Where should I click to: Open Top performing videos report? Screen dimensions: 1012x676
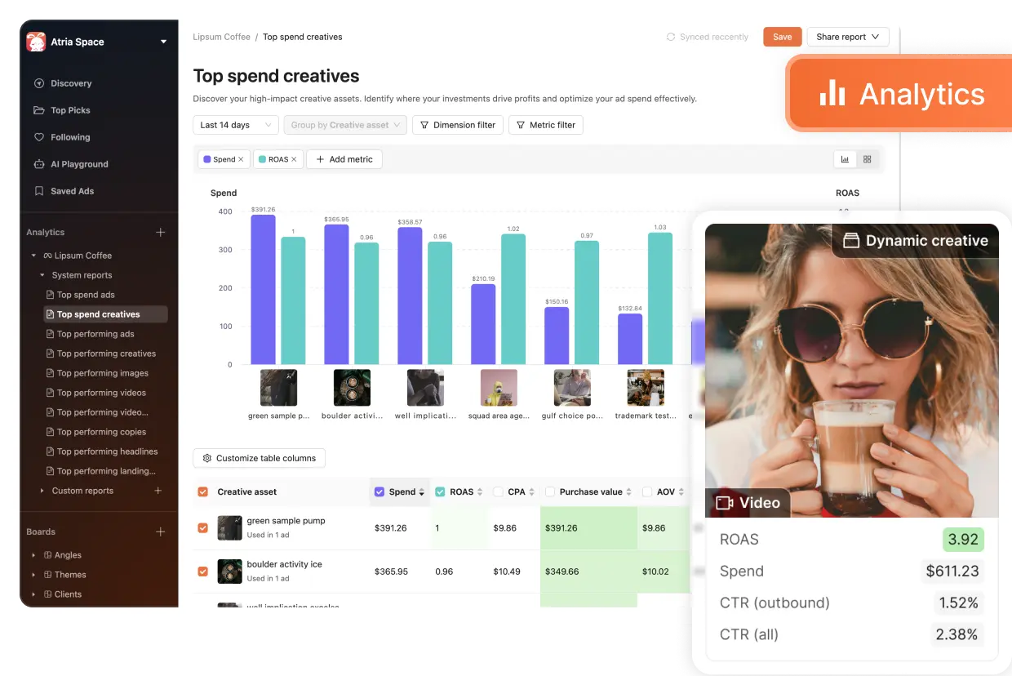point(101,393)
